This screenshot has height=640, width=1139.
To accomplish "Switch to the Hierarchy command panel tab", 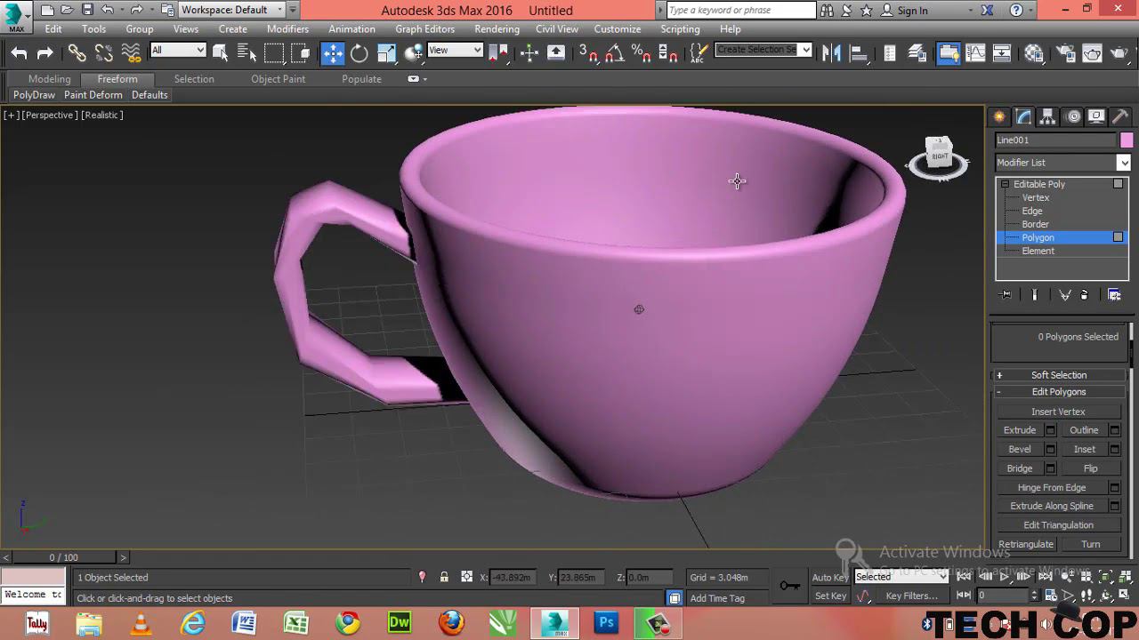I will (1048, 116).
